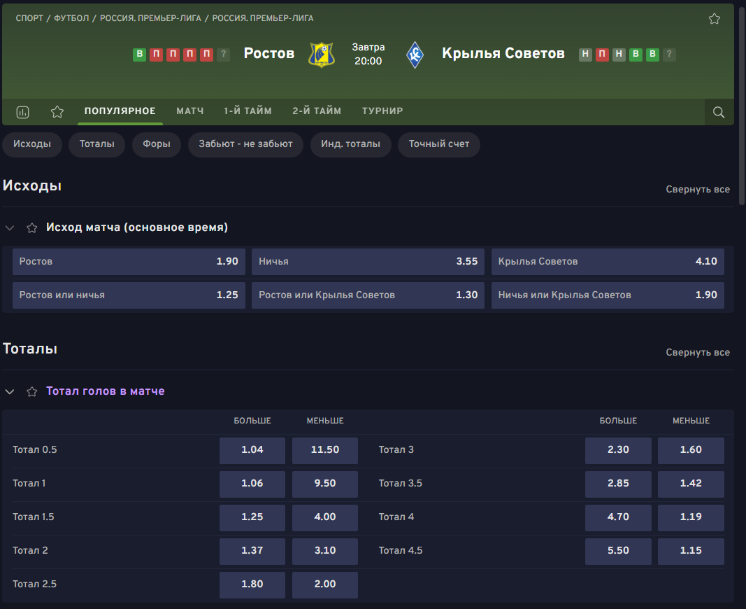The height and width of the screenshot is (609, 746).
Task: Choose Тотал 2.5 Больше at 1.80
Action: (252, 584)
